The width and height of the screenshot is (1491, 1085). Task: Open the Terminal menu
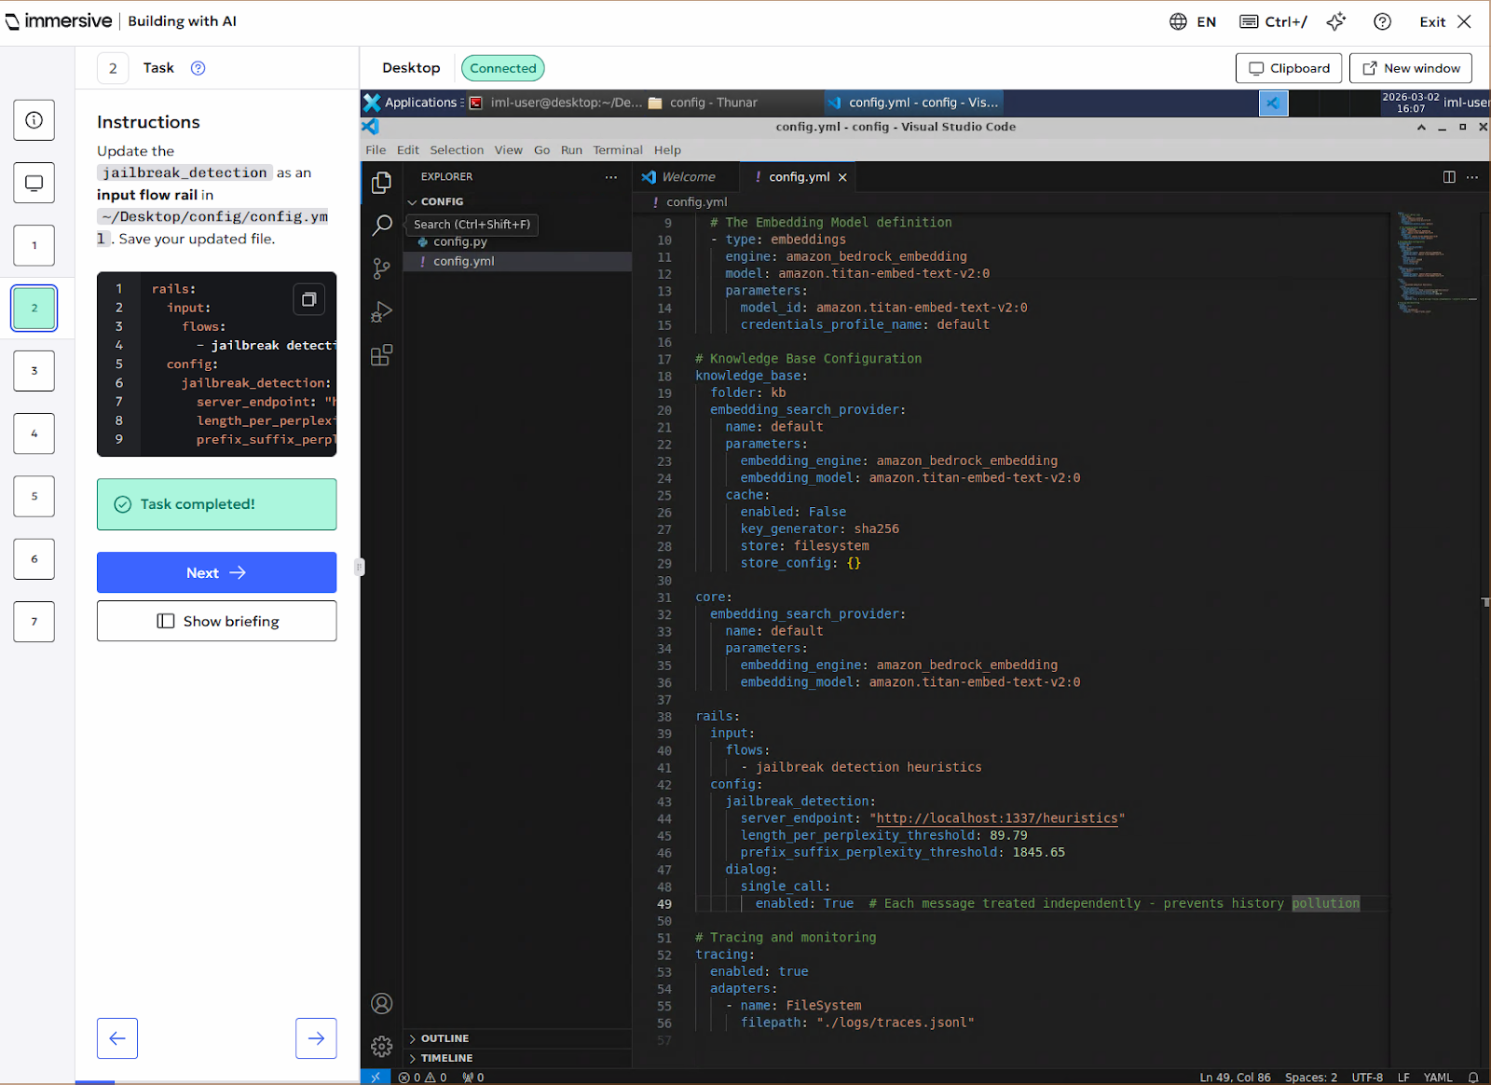pos(618,150)
